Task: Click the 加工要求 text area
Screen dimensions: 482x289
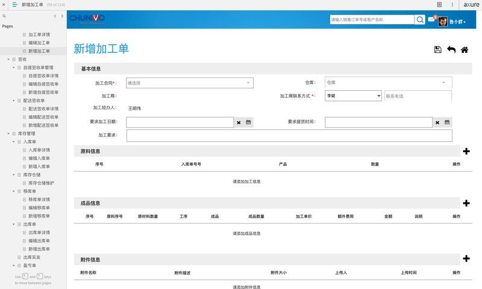Action: pos(289,135)
